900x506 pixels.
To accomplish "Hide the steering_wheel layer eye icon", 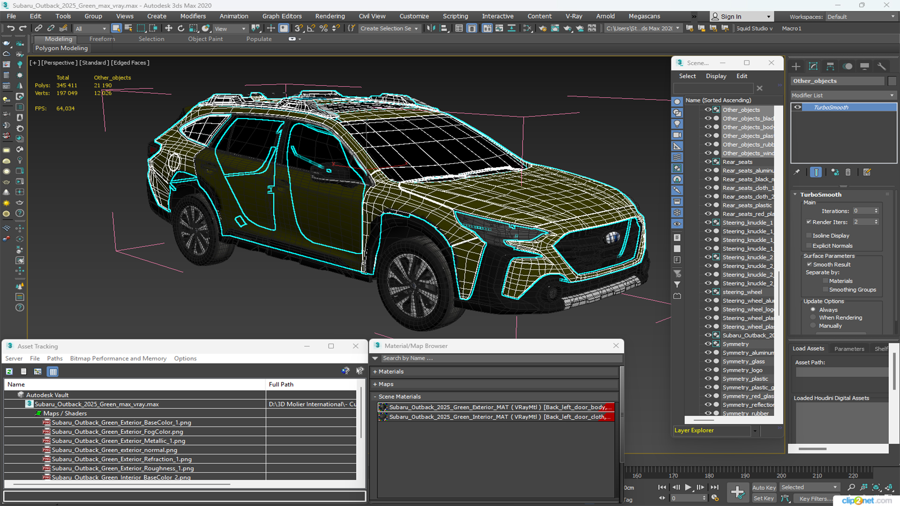I will [x=708, y=292].
